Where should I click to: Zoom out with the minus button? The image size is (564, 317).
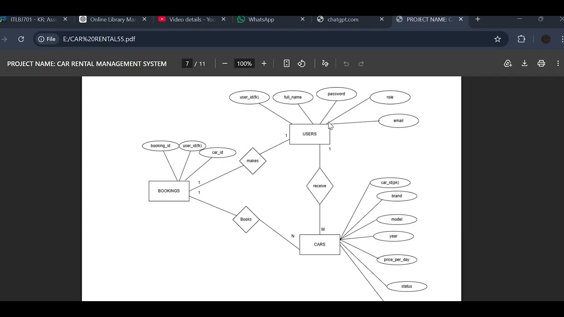(225, 64)
